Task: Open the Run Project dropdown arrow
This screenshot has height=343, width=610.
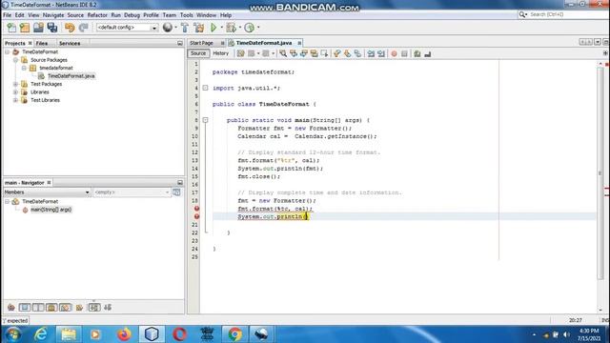Action: [221, 28]
